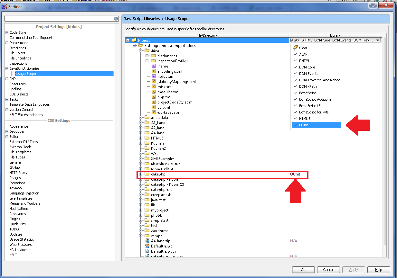Click the Default.aspx file icon
Viewport: 397px width, 278px height.
(147, 246)
